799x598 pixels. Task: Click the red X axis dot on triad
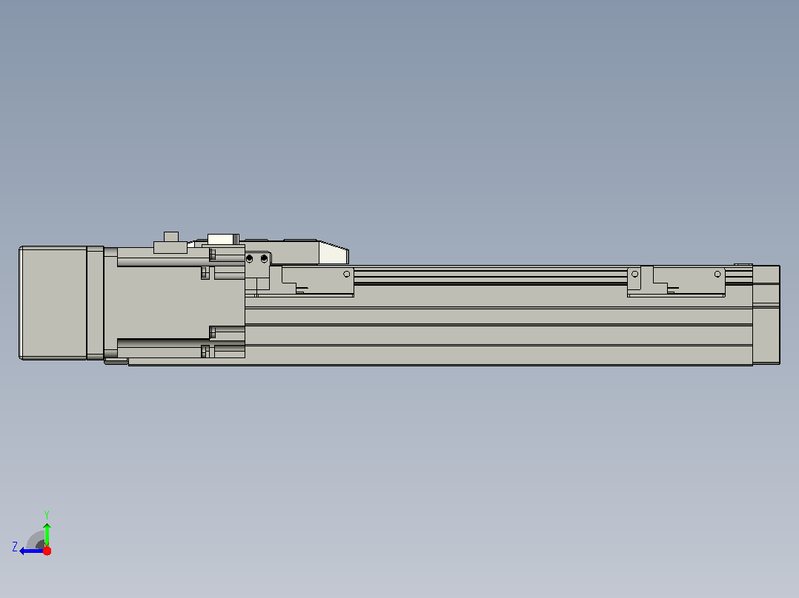pyautogui.click(x=47, y=551)
